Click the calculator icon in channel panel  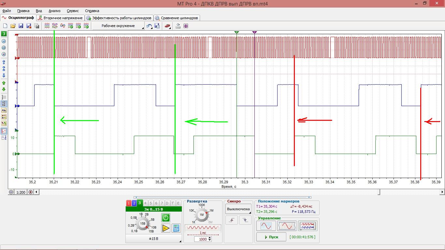pyautogui.click(x=176, y=228)
